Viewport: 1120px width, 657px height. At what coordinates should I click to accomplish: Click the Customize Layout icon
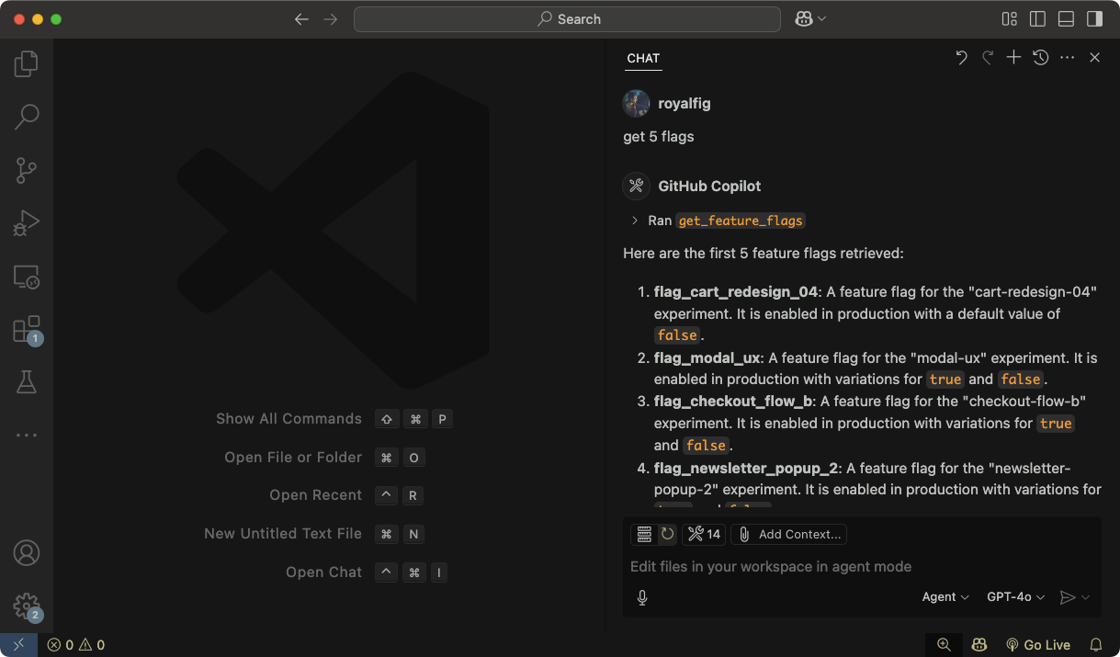[x=1010, y=19]
